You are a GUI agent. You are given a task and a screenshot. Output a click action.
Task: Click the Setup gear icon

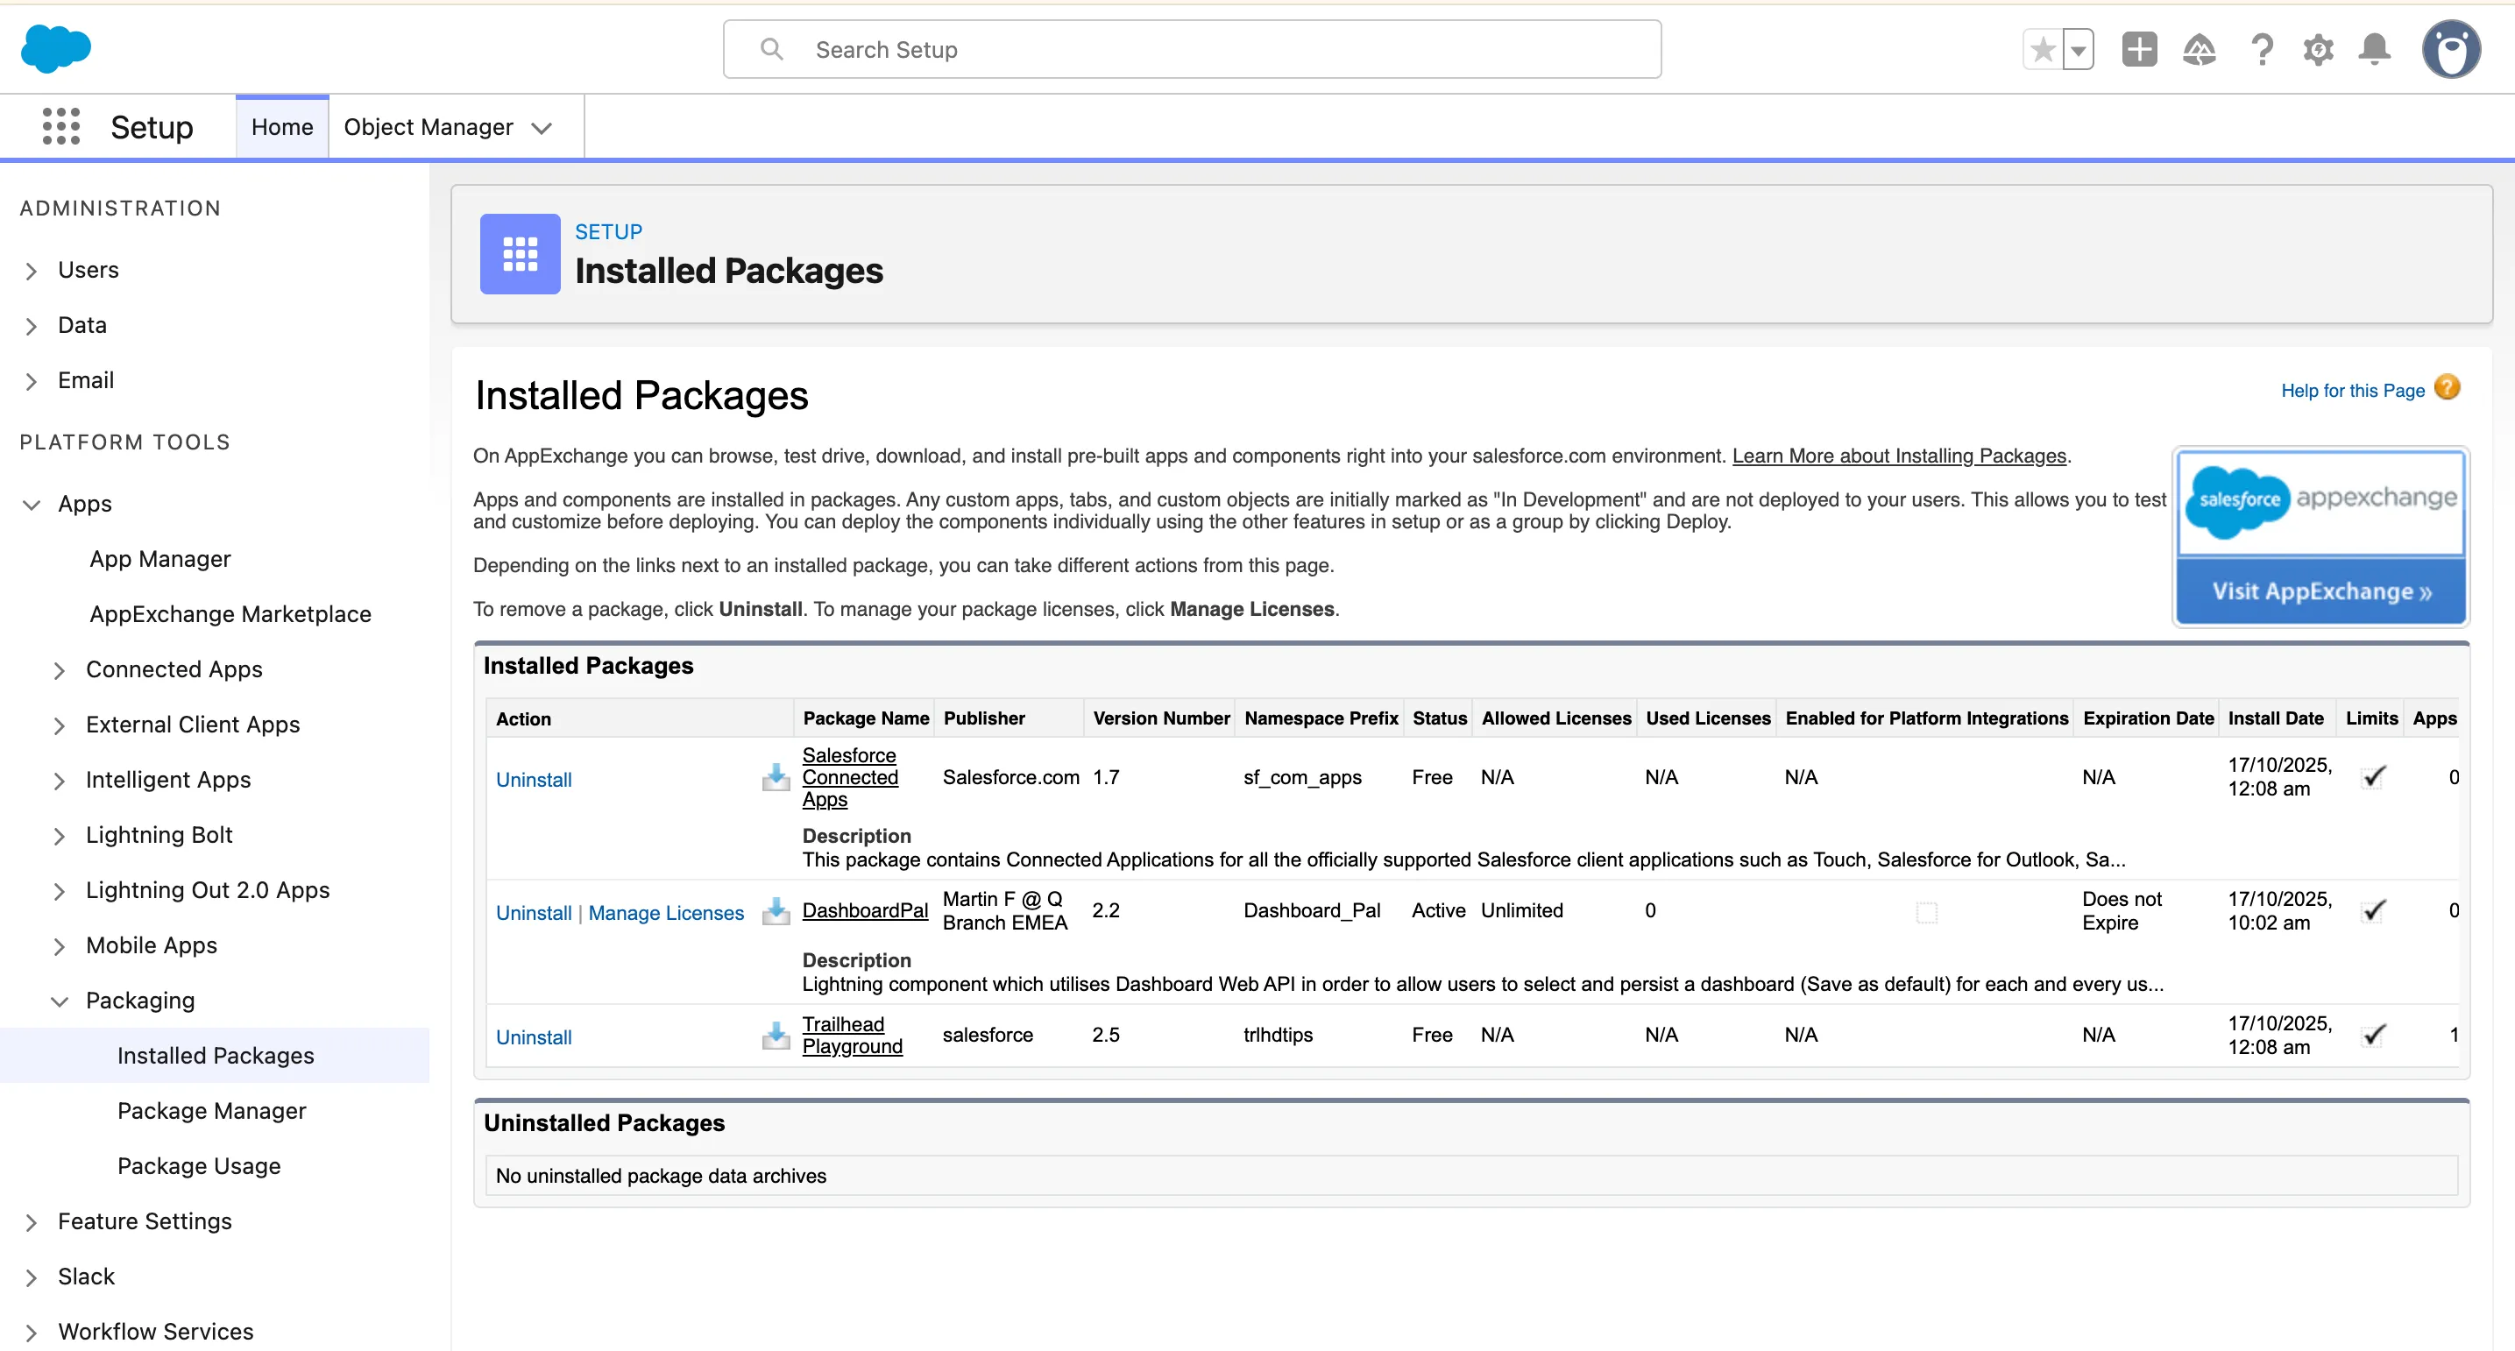tap(2318, 50)
